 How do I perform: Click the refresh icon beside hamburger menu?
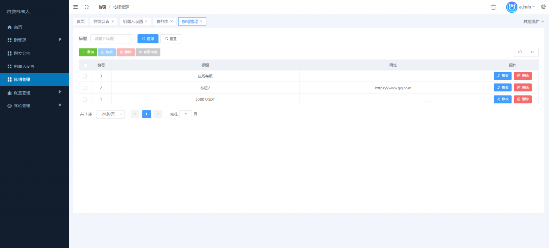(x=87, y=7)
